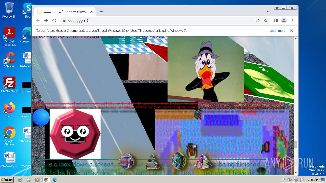Close the current browser tab
The width and height of the screenshot is (326, 183).
[91, 12]
